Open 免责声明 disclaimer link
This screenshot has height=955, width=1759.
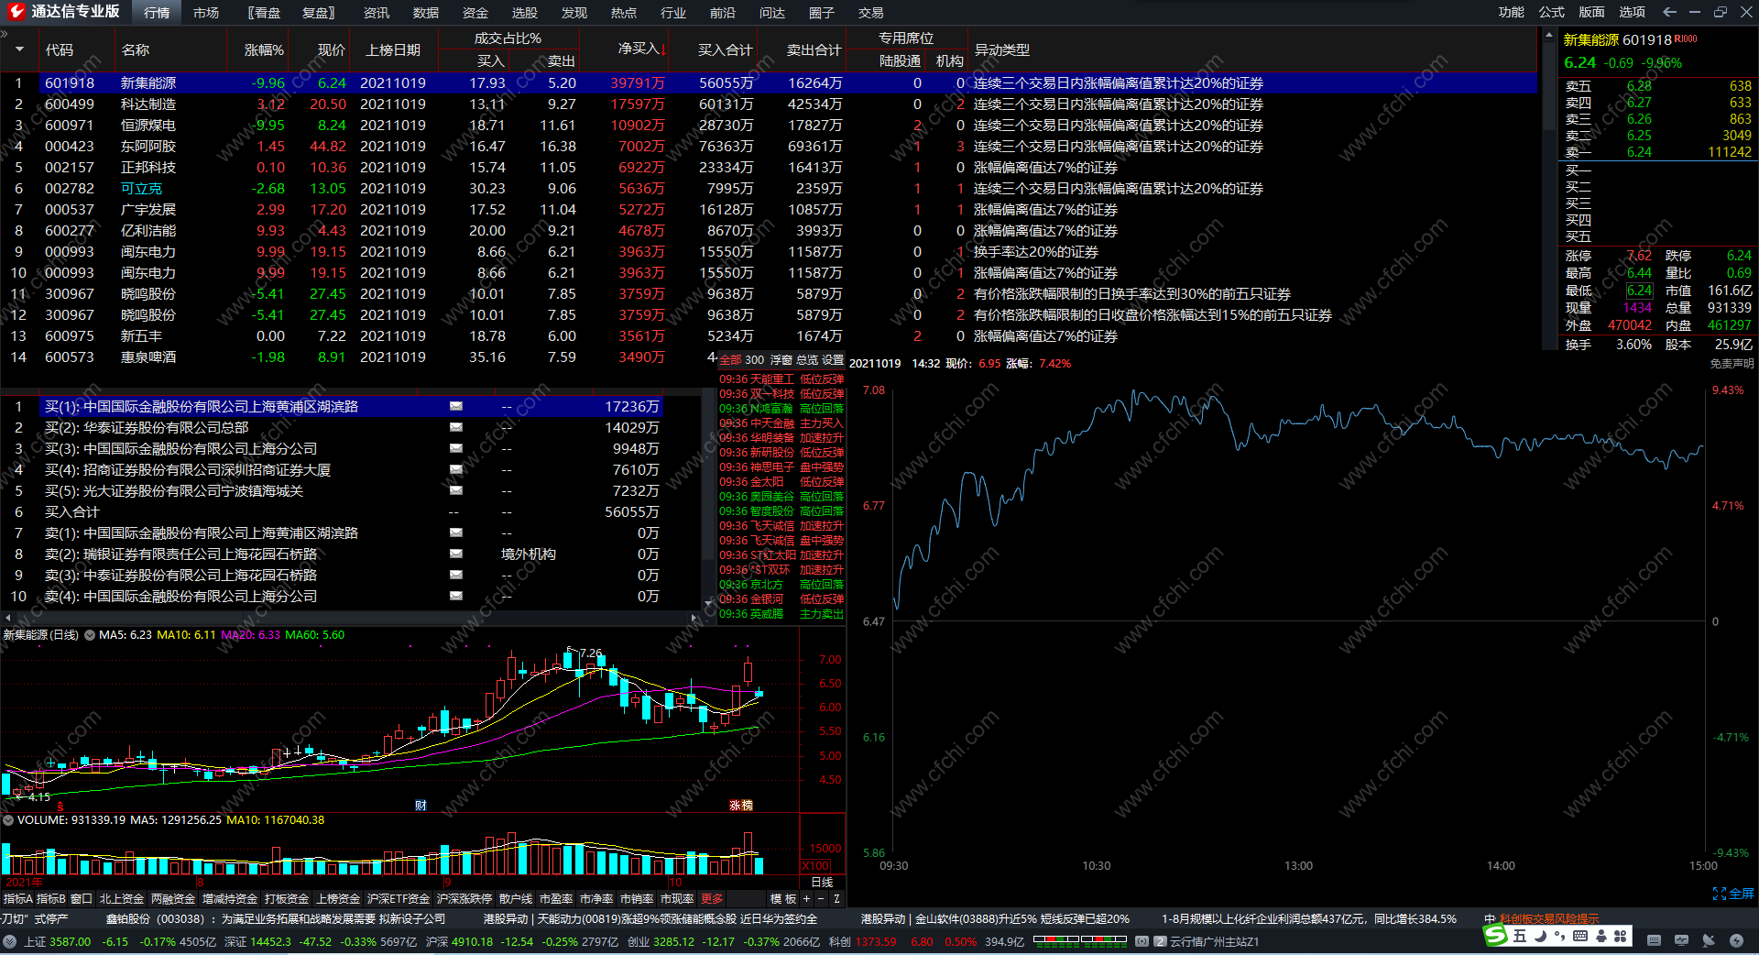1732,363
